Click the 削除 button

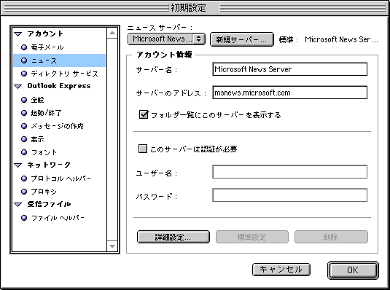331,237
